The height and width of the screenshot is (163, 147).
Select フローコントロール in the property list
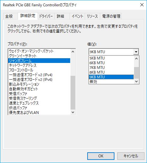pyautogui.click(x=39, y=70)
